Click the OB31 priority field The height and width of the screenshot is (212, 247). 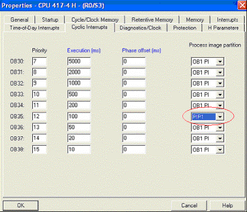pyautogui.click(x=39, y=72)
